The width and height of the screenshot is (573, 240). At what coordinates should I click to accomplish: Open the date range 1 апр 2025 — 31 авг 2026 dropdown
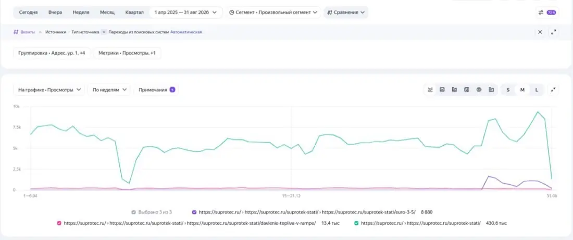click(185, 12)
